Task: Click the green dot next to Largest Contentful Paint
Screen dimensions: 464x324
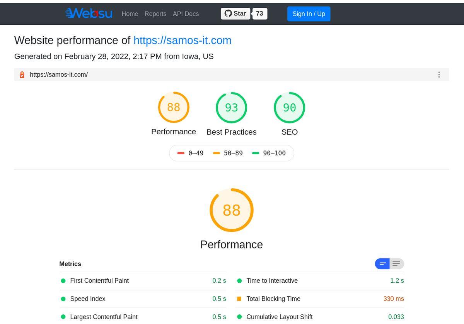Action: [63, 317]
